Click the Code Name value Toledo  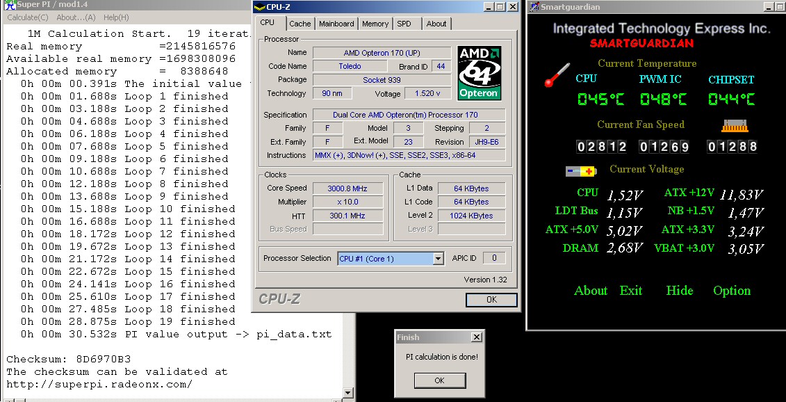pos(350,66)
